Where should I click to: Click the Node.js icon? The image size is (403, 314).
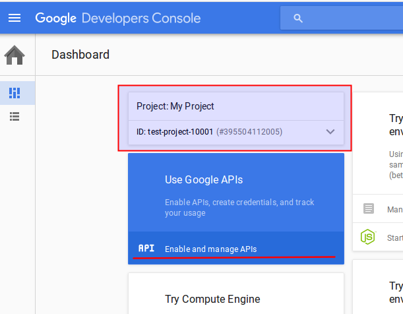[x=368, y=237]
